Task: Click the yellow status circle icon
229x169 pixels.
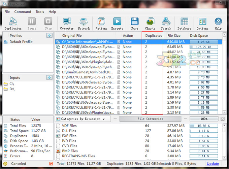Action: pos(5,164)
